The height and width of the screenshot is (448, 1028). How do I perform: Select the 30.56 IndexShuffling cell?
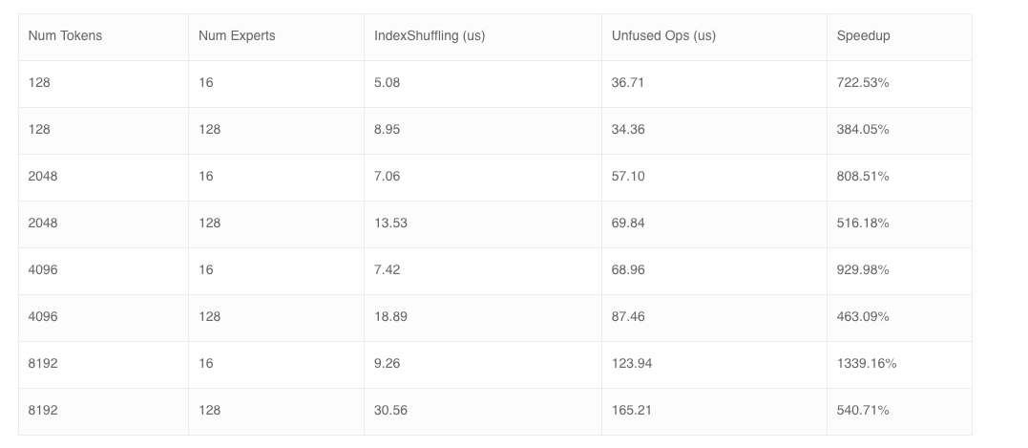click(483, 412)
